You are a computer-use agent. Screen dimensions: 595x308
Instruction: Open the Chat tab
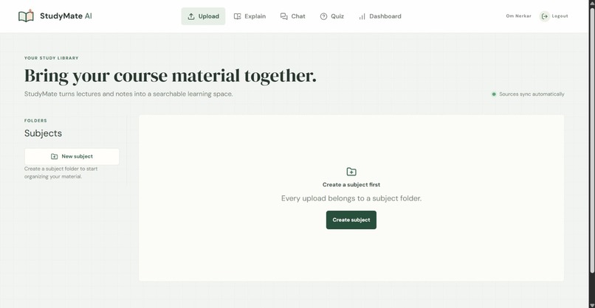(x=292, y=16)
